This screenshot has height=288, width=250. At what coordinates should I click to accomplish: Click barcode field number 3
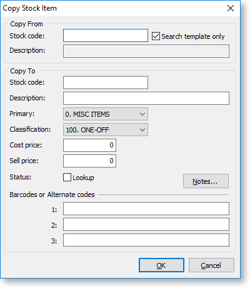pos(146,240)
